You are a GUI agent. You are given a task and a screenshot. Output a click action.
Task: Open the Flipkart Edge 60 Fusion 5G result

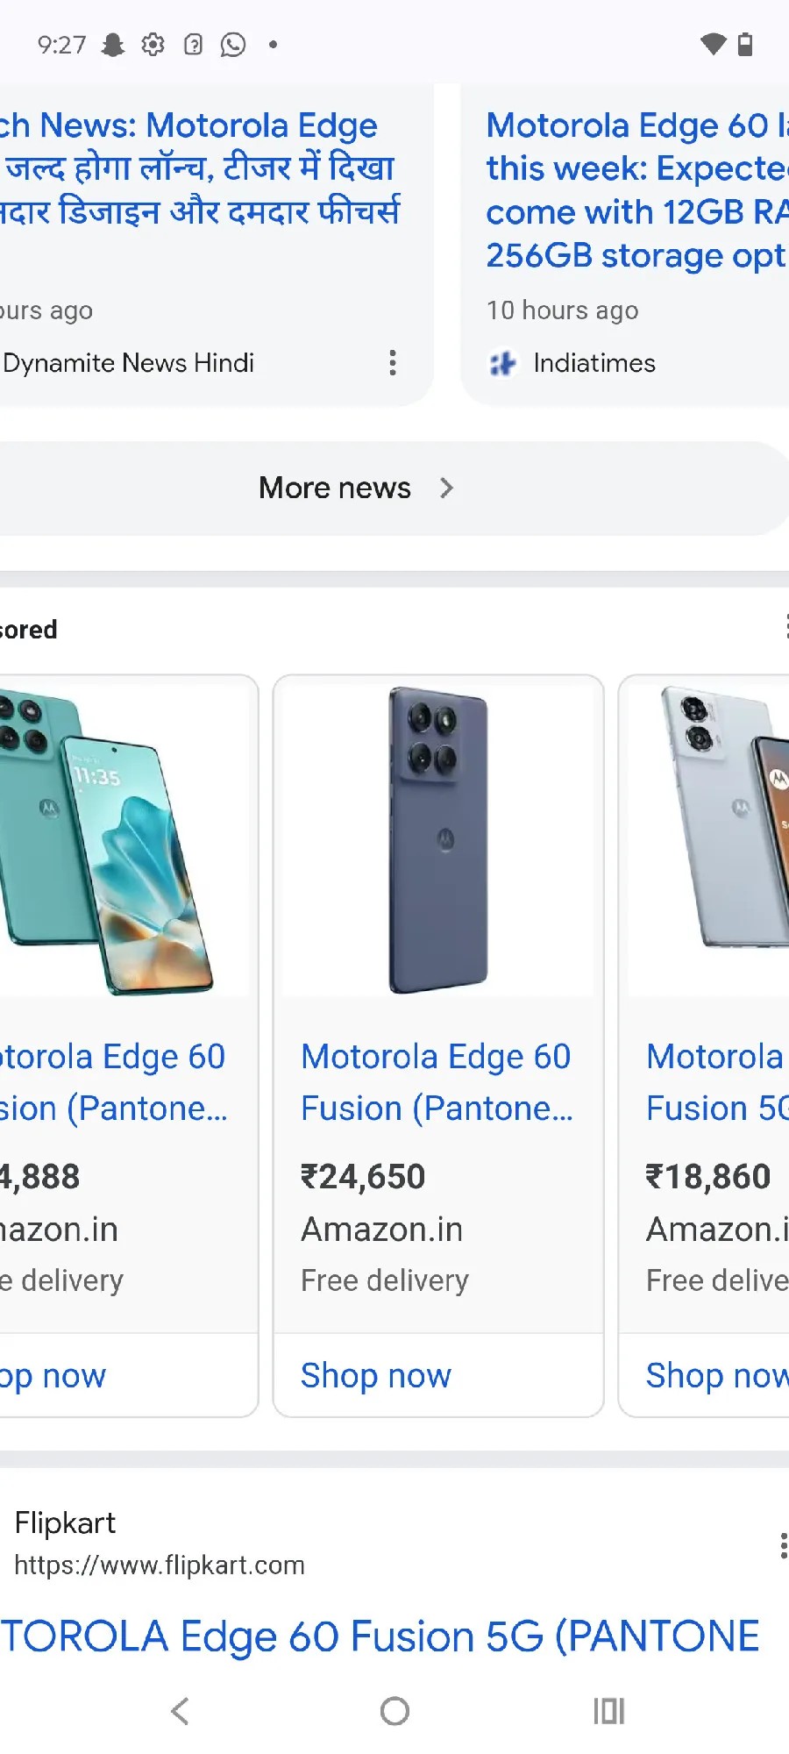tap(380, 1636)
